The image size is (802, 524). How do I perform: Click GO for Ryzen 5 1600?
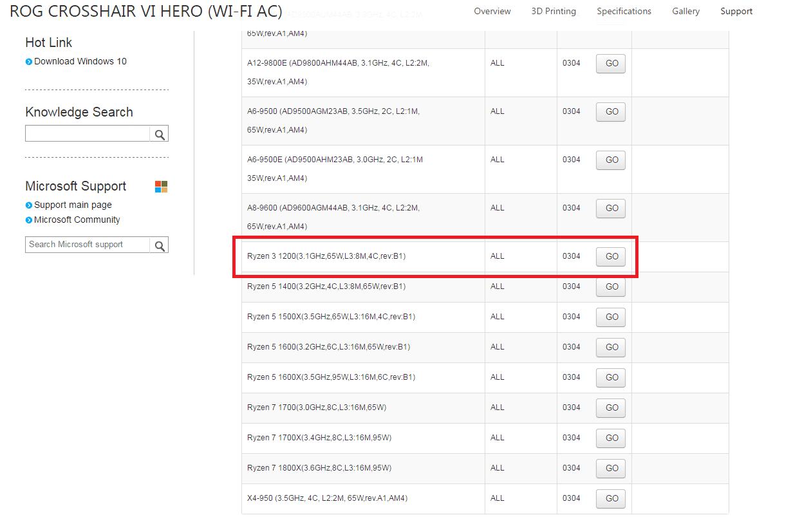click(x=611, y=348)
